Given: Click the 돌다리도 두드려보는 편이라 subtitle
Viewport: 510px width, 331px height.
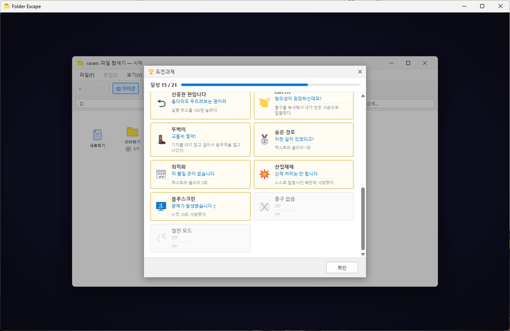Looking at the screenshot, I should pyautogui.click(x=199, y=101).
